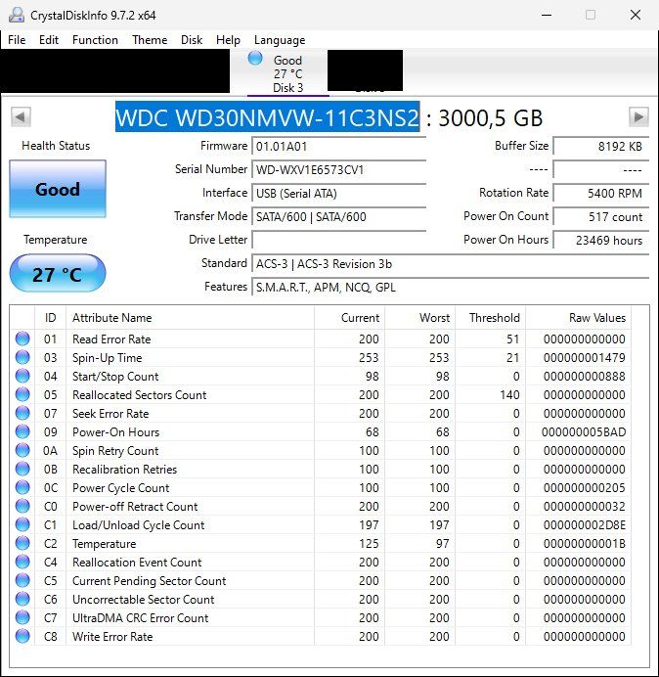
Task: Click the Rotation Rate value 5400 RPM
Action: (600, 193)
